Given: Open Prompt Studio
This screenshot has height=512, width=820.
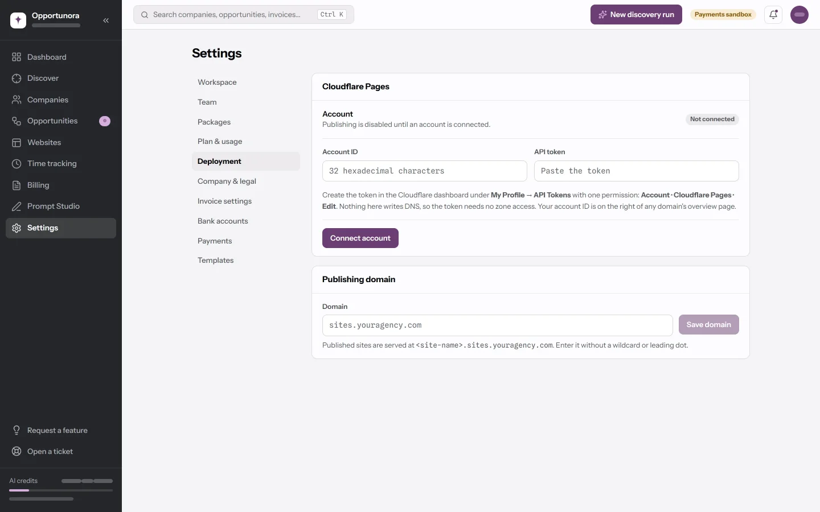Looking at the screenshot, I should click(x=61, y=207).
